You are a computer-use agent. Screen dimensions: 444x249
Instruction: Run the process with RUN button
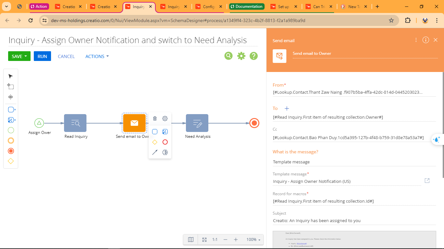(x=42, y=56)
